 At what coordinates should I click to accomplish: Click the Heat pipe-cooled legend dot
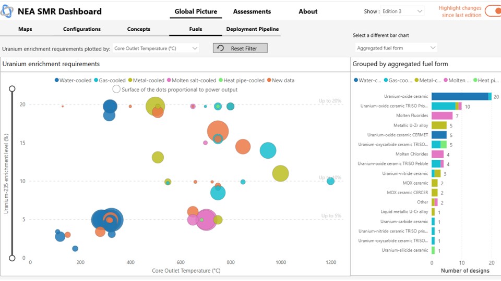221,80
